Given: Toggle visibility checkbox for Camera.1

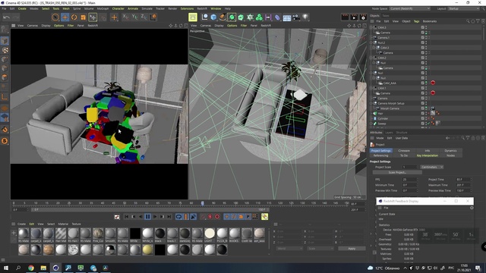Looking at the screenshot, I should click(422, 37).
